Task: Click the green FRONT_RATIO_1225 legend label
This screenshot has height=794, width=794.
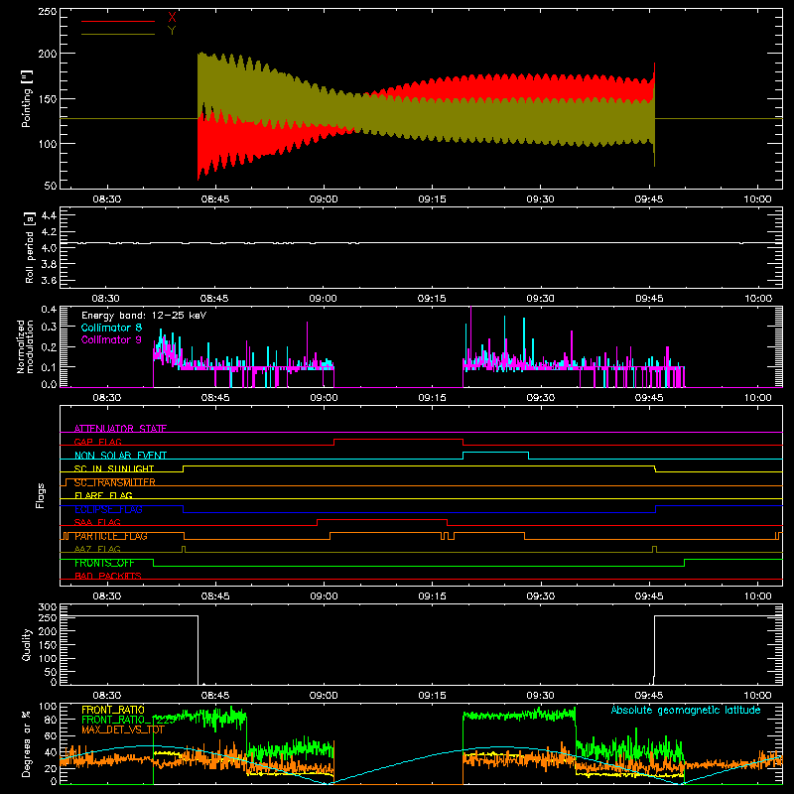Action: (129, 720)
